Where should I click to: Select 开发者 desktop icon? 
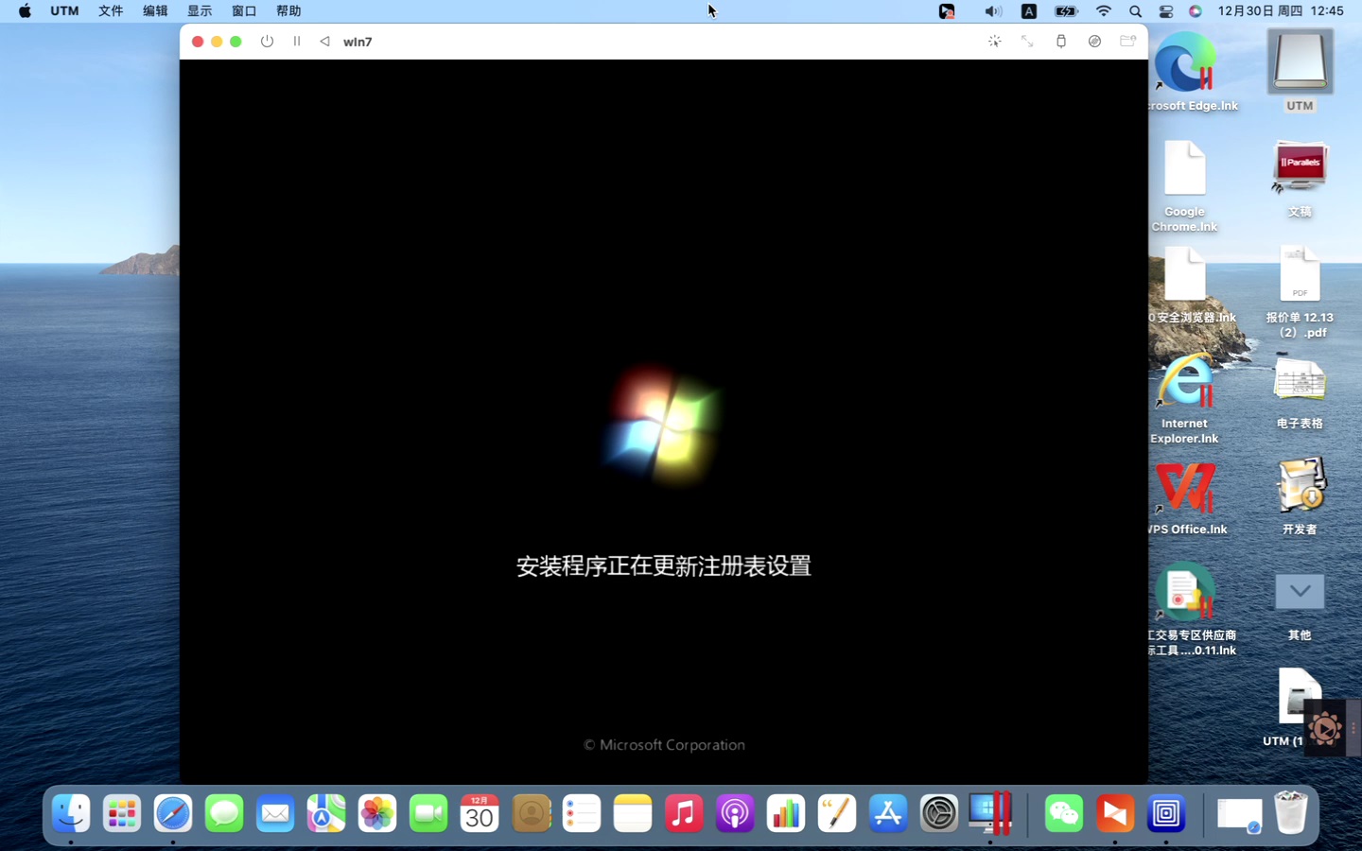[1301, 486]
